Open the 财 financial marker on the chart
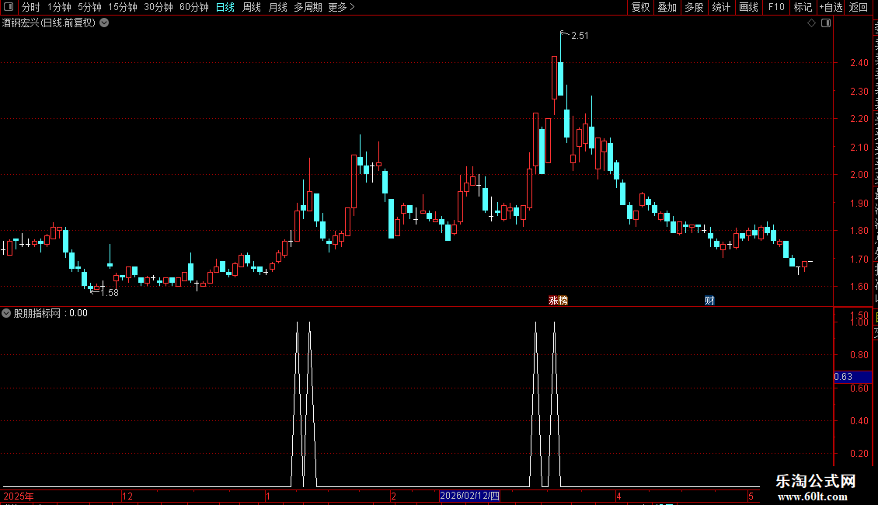Viewport: 878px width, 505px height. click(709, 300)
